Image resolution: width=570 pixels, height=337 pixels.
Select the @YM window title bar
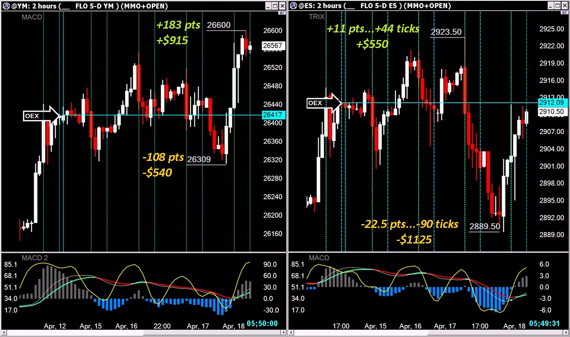(126, 6)
